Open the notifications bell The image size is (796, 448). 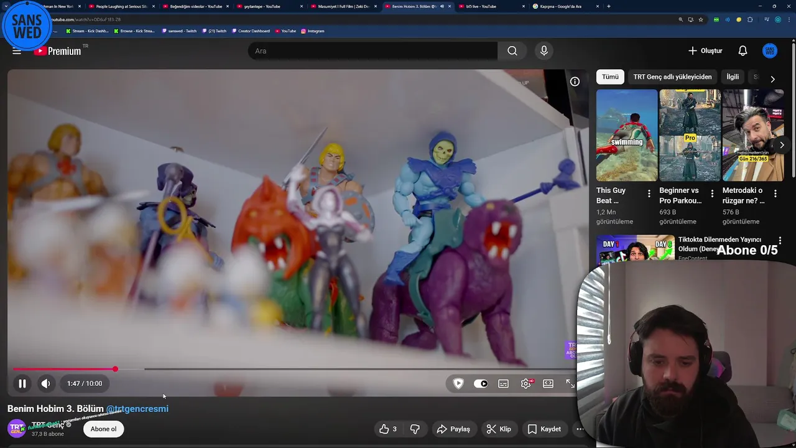[743, 51]
